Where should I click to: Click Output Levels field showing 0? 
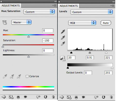88,73
